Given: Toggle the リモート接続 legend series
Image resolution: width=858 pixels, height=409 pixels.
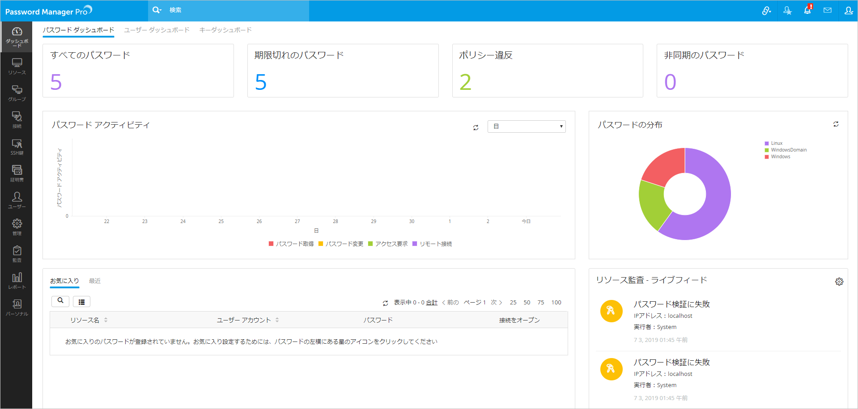Looking at the screenshot, I should tap(432, 244).
